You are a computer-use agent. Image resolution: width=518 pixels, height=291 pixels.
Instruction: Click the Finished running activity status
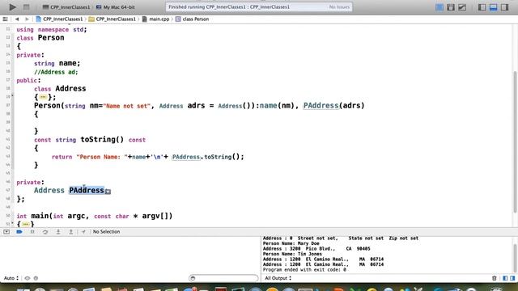click(229, 7)
